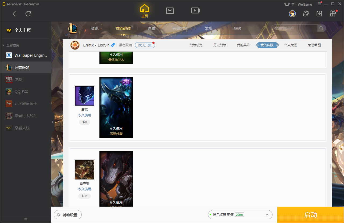Screen dimensions: 344x223
Task: Click the 1/8 skin count badge
Action: tap(85, 122)
